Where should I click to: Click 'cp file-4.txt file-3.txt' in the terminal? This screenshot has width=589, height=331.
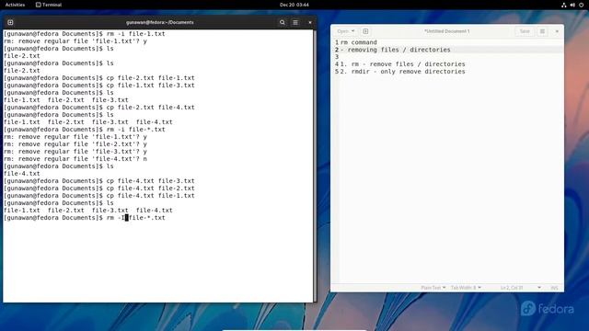[x=151, y=181]
